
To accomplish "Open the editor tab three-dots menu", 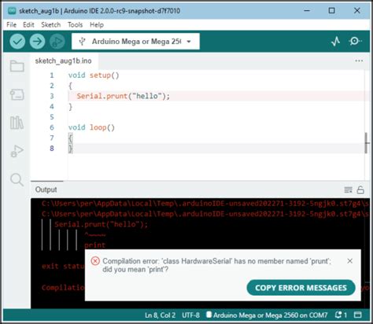I will coord(359,61).
